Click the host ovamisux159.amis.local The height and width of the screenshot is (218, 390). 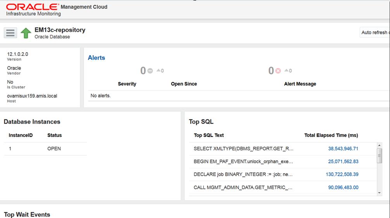click(x=32, y=96)
